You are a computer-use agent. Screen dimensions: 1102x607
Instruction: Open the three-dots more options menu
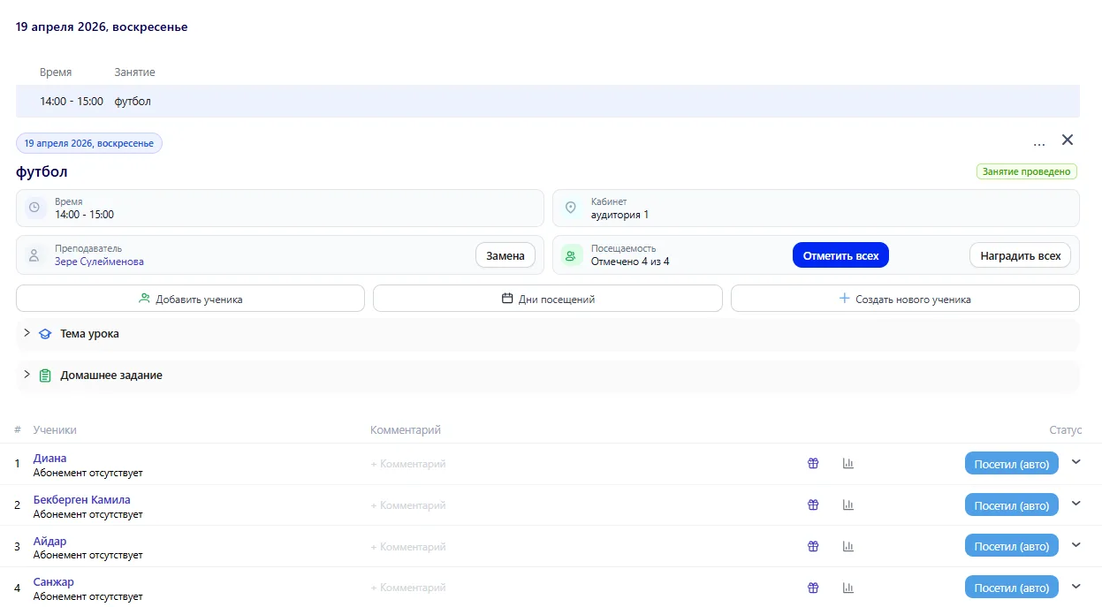(x=1038, y=141)
